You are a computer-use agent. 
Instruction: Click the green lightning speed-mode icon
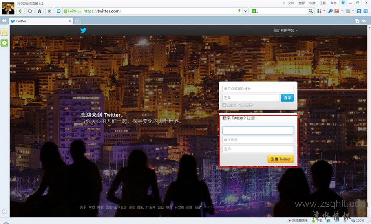pos(239,11)
